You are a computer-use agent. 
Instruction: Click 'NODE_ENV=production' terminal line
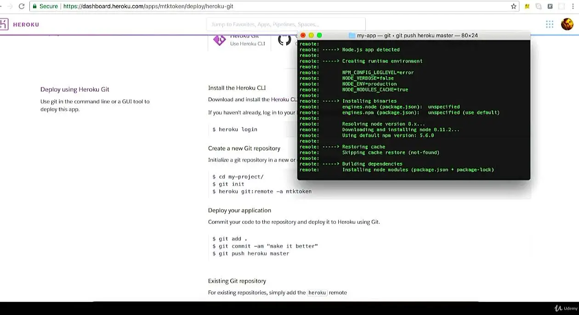[369, 84]
